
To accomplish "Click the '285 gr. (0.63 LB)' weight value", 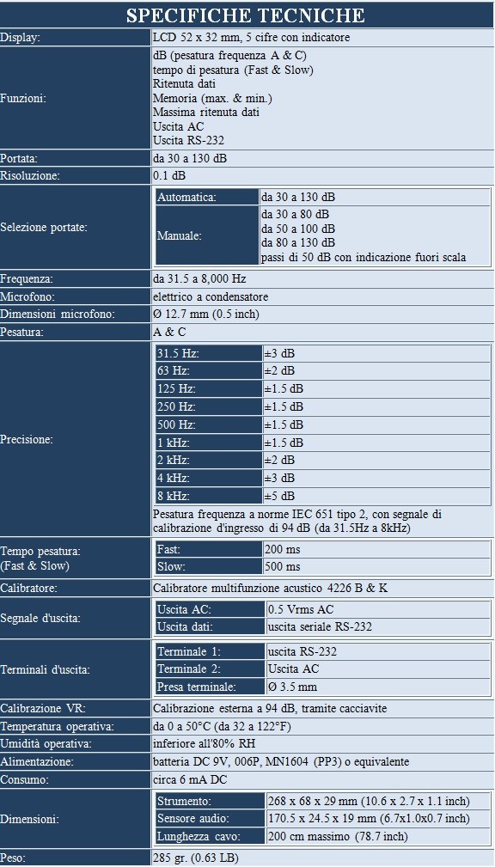I will pyautogui.click(x=196, y=858).
